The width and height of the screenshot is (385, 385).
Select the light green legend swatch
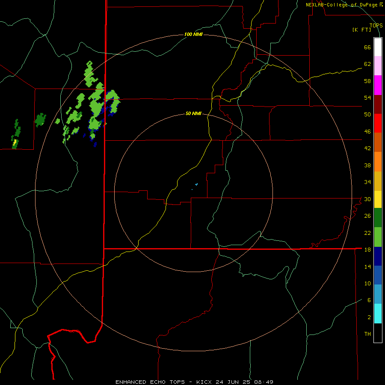coord(378,237)
